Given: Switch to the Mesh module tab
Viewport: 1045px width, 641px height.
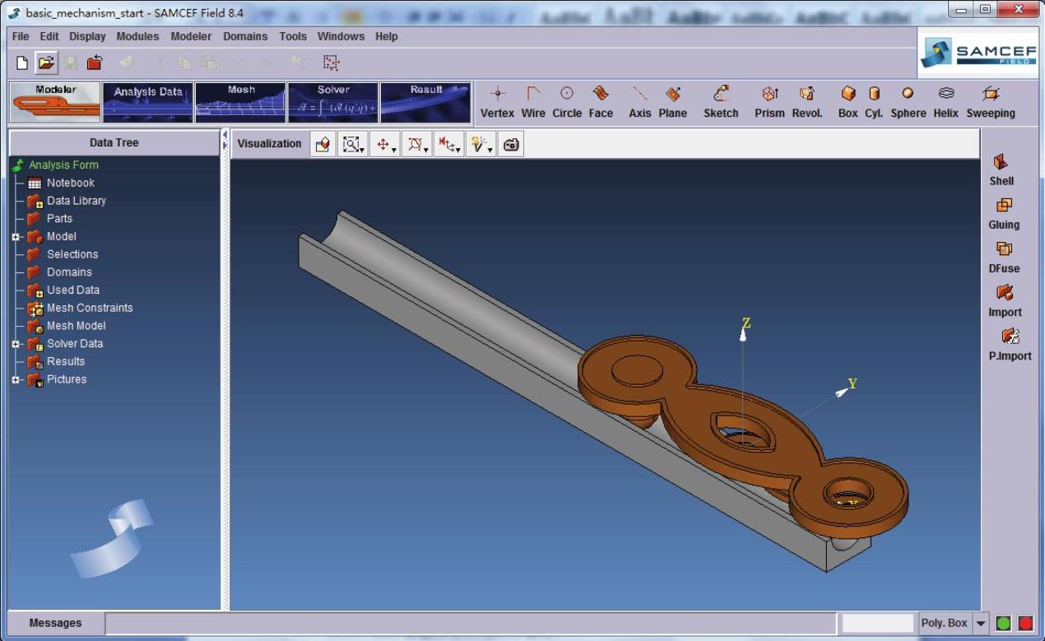Looking at the screenshot, I should (240, 102).
